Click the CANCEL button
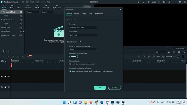187x105 pixels. point(115,88)
